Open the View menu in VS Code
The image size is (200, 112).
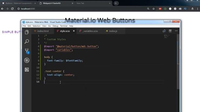44,26
